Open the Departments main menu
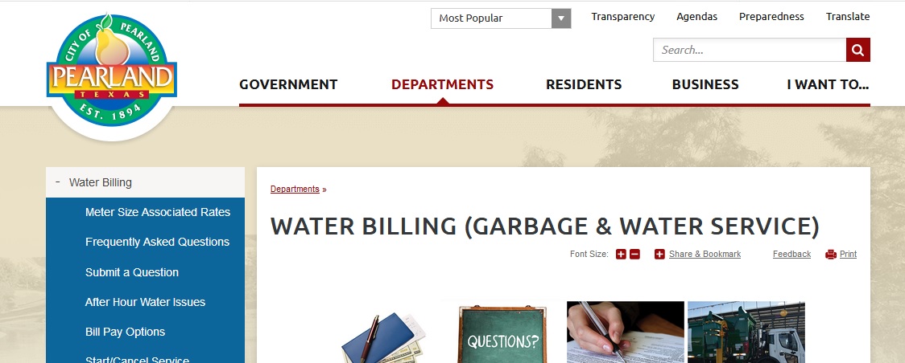 [x=442, y=84]
